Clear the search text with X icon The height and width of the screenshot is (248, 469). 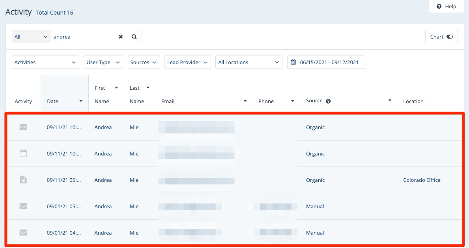pyautogui.click(x=121, y=37)
